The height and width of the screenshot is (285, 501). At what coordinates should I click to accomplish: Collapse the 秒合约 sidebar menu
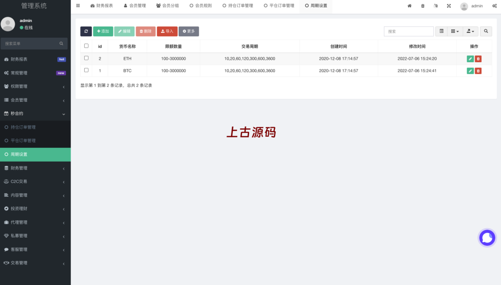(35, 114)
